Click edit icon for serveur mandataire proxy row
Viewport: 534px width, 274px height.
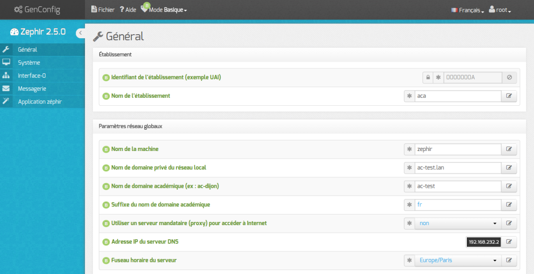tap(509, 223)
